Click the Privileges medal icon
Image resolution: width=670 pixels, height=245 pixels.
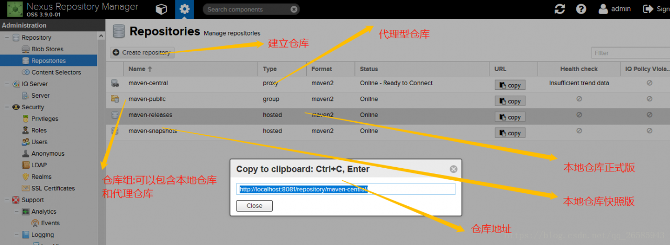pyautogui.click(x=26, y=119)
